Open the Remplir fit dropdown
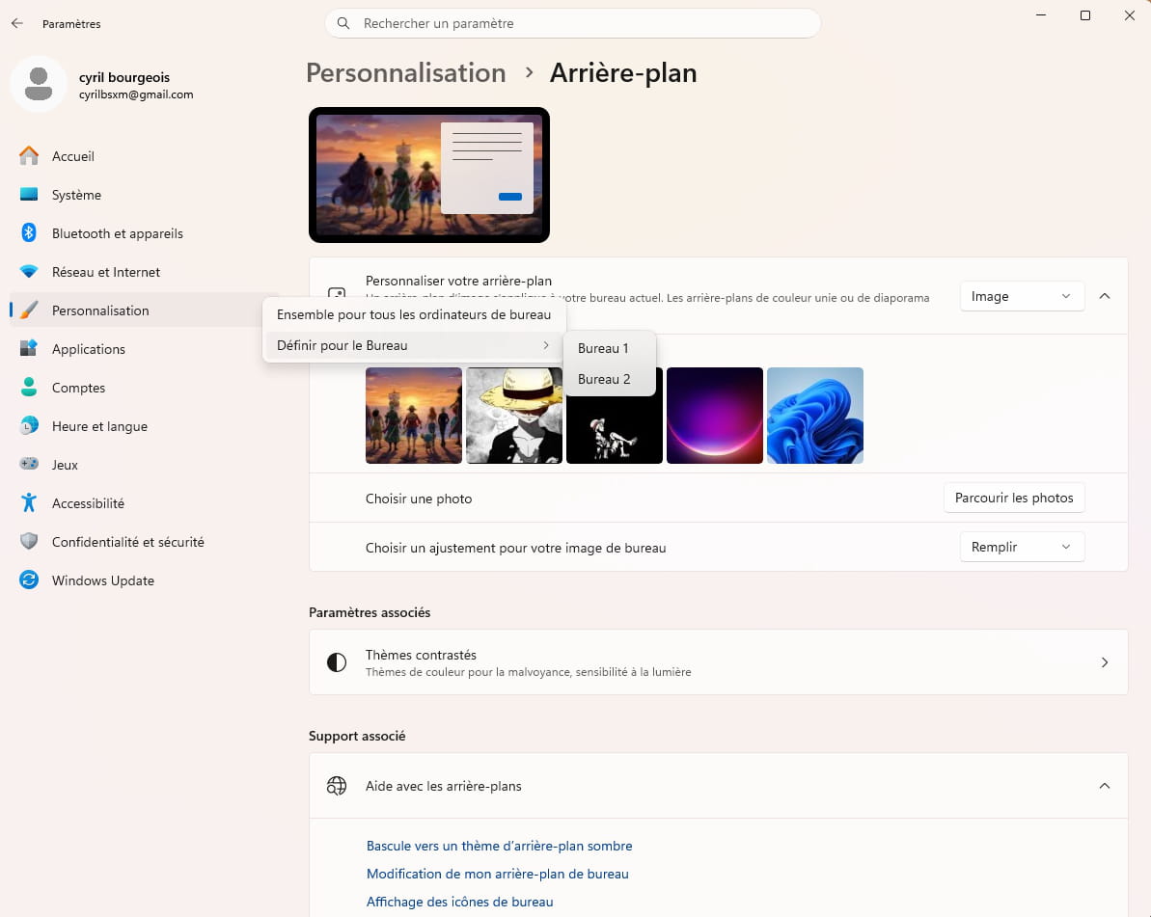Screen dimensions: 1151x917 tap(1021, 548)
